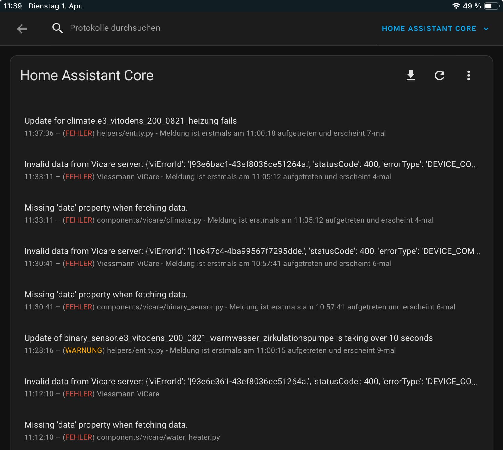Screen dimensions: 503x450
Task: Click the search magnifier icon
Action: coord(57,28)
